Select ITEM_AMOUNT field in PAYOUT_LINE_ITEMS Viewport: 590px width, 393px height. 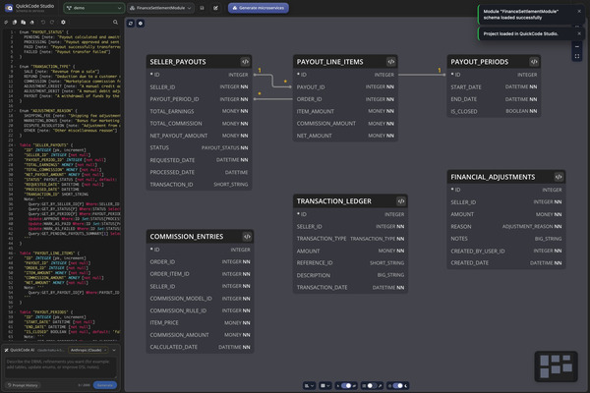pos(345,111)
